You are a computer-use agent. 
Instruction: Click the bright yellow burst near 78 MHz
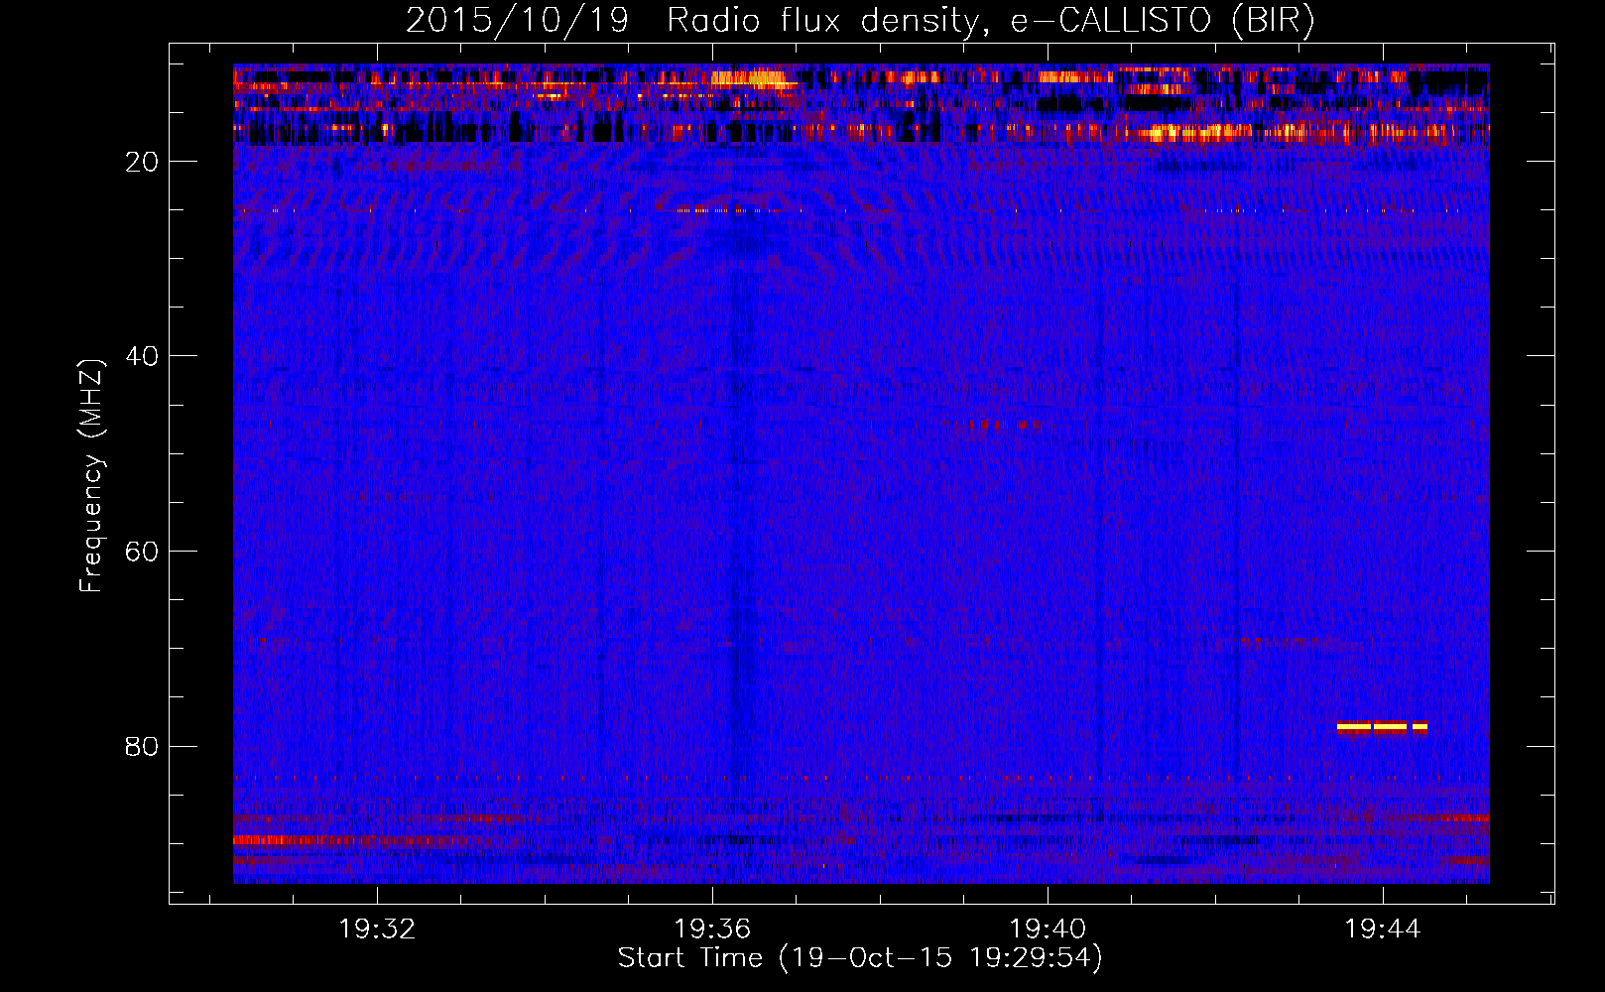pyautogui.click(x=1382, y=727)
